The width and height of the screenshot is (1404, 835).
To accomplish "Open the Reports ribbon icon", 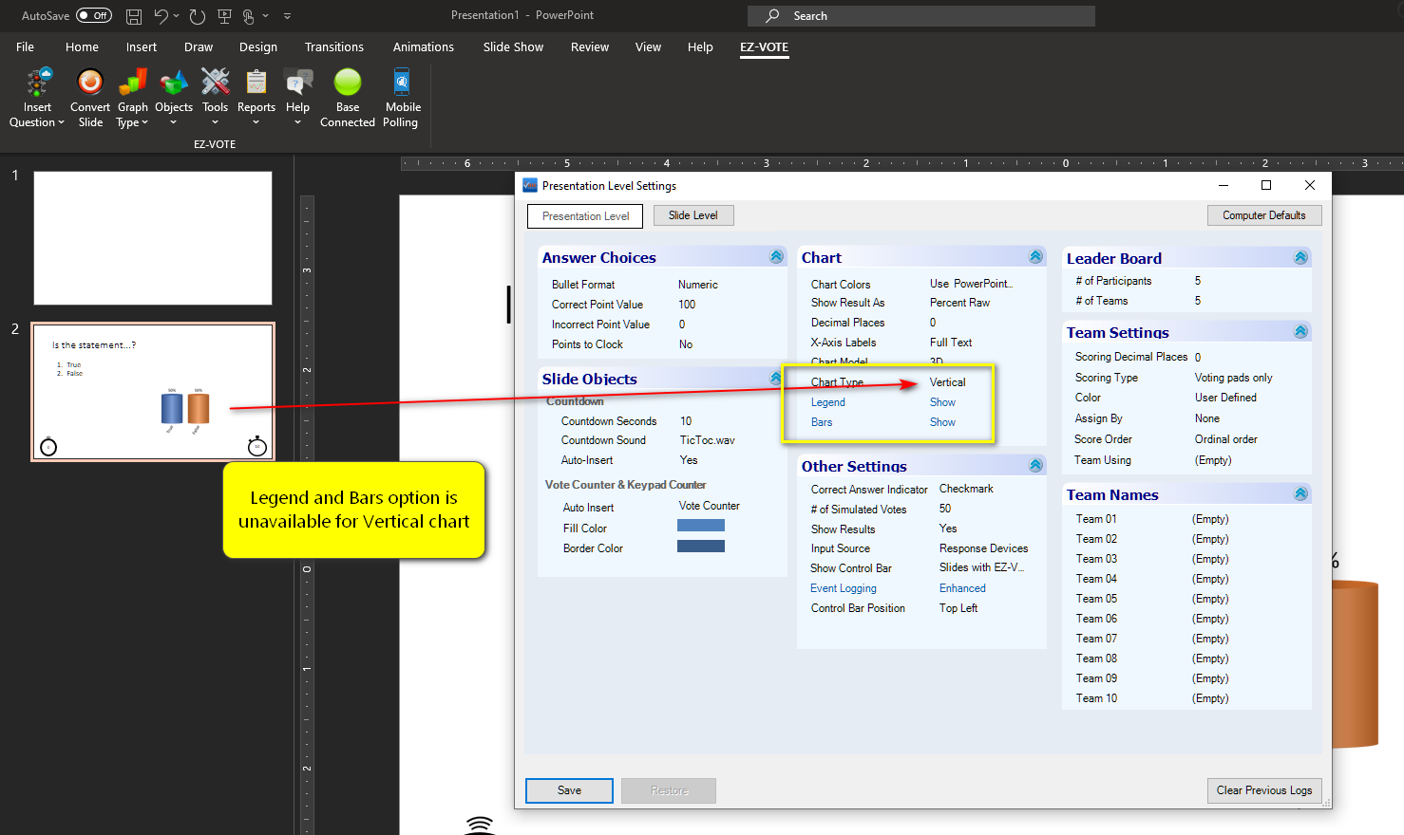I will click(256, 83).
